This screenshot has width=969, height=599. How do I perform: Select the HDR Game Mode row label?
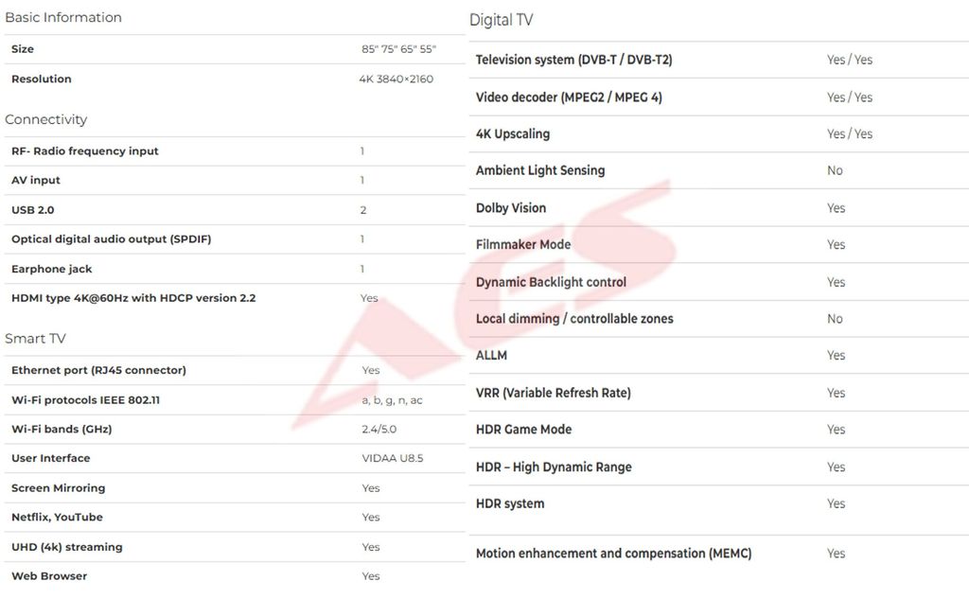tap(523, 430)
